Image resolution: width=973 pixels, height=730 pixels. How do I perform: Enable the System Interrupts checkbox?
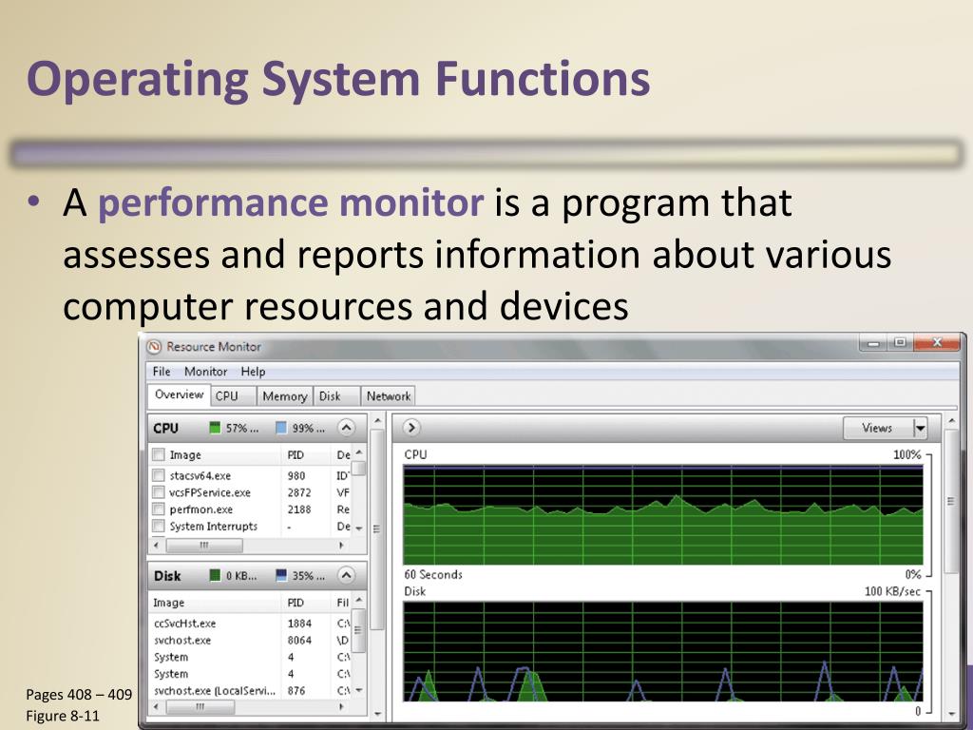159,527
